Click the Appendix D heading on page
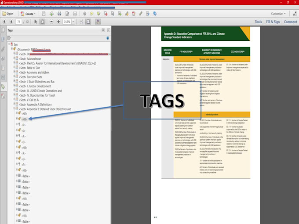The width and height of the screenshot is (299, 224). [x=194, y=36]
